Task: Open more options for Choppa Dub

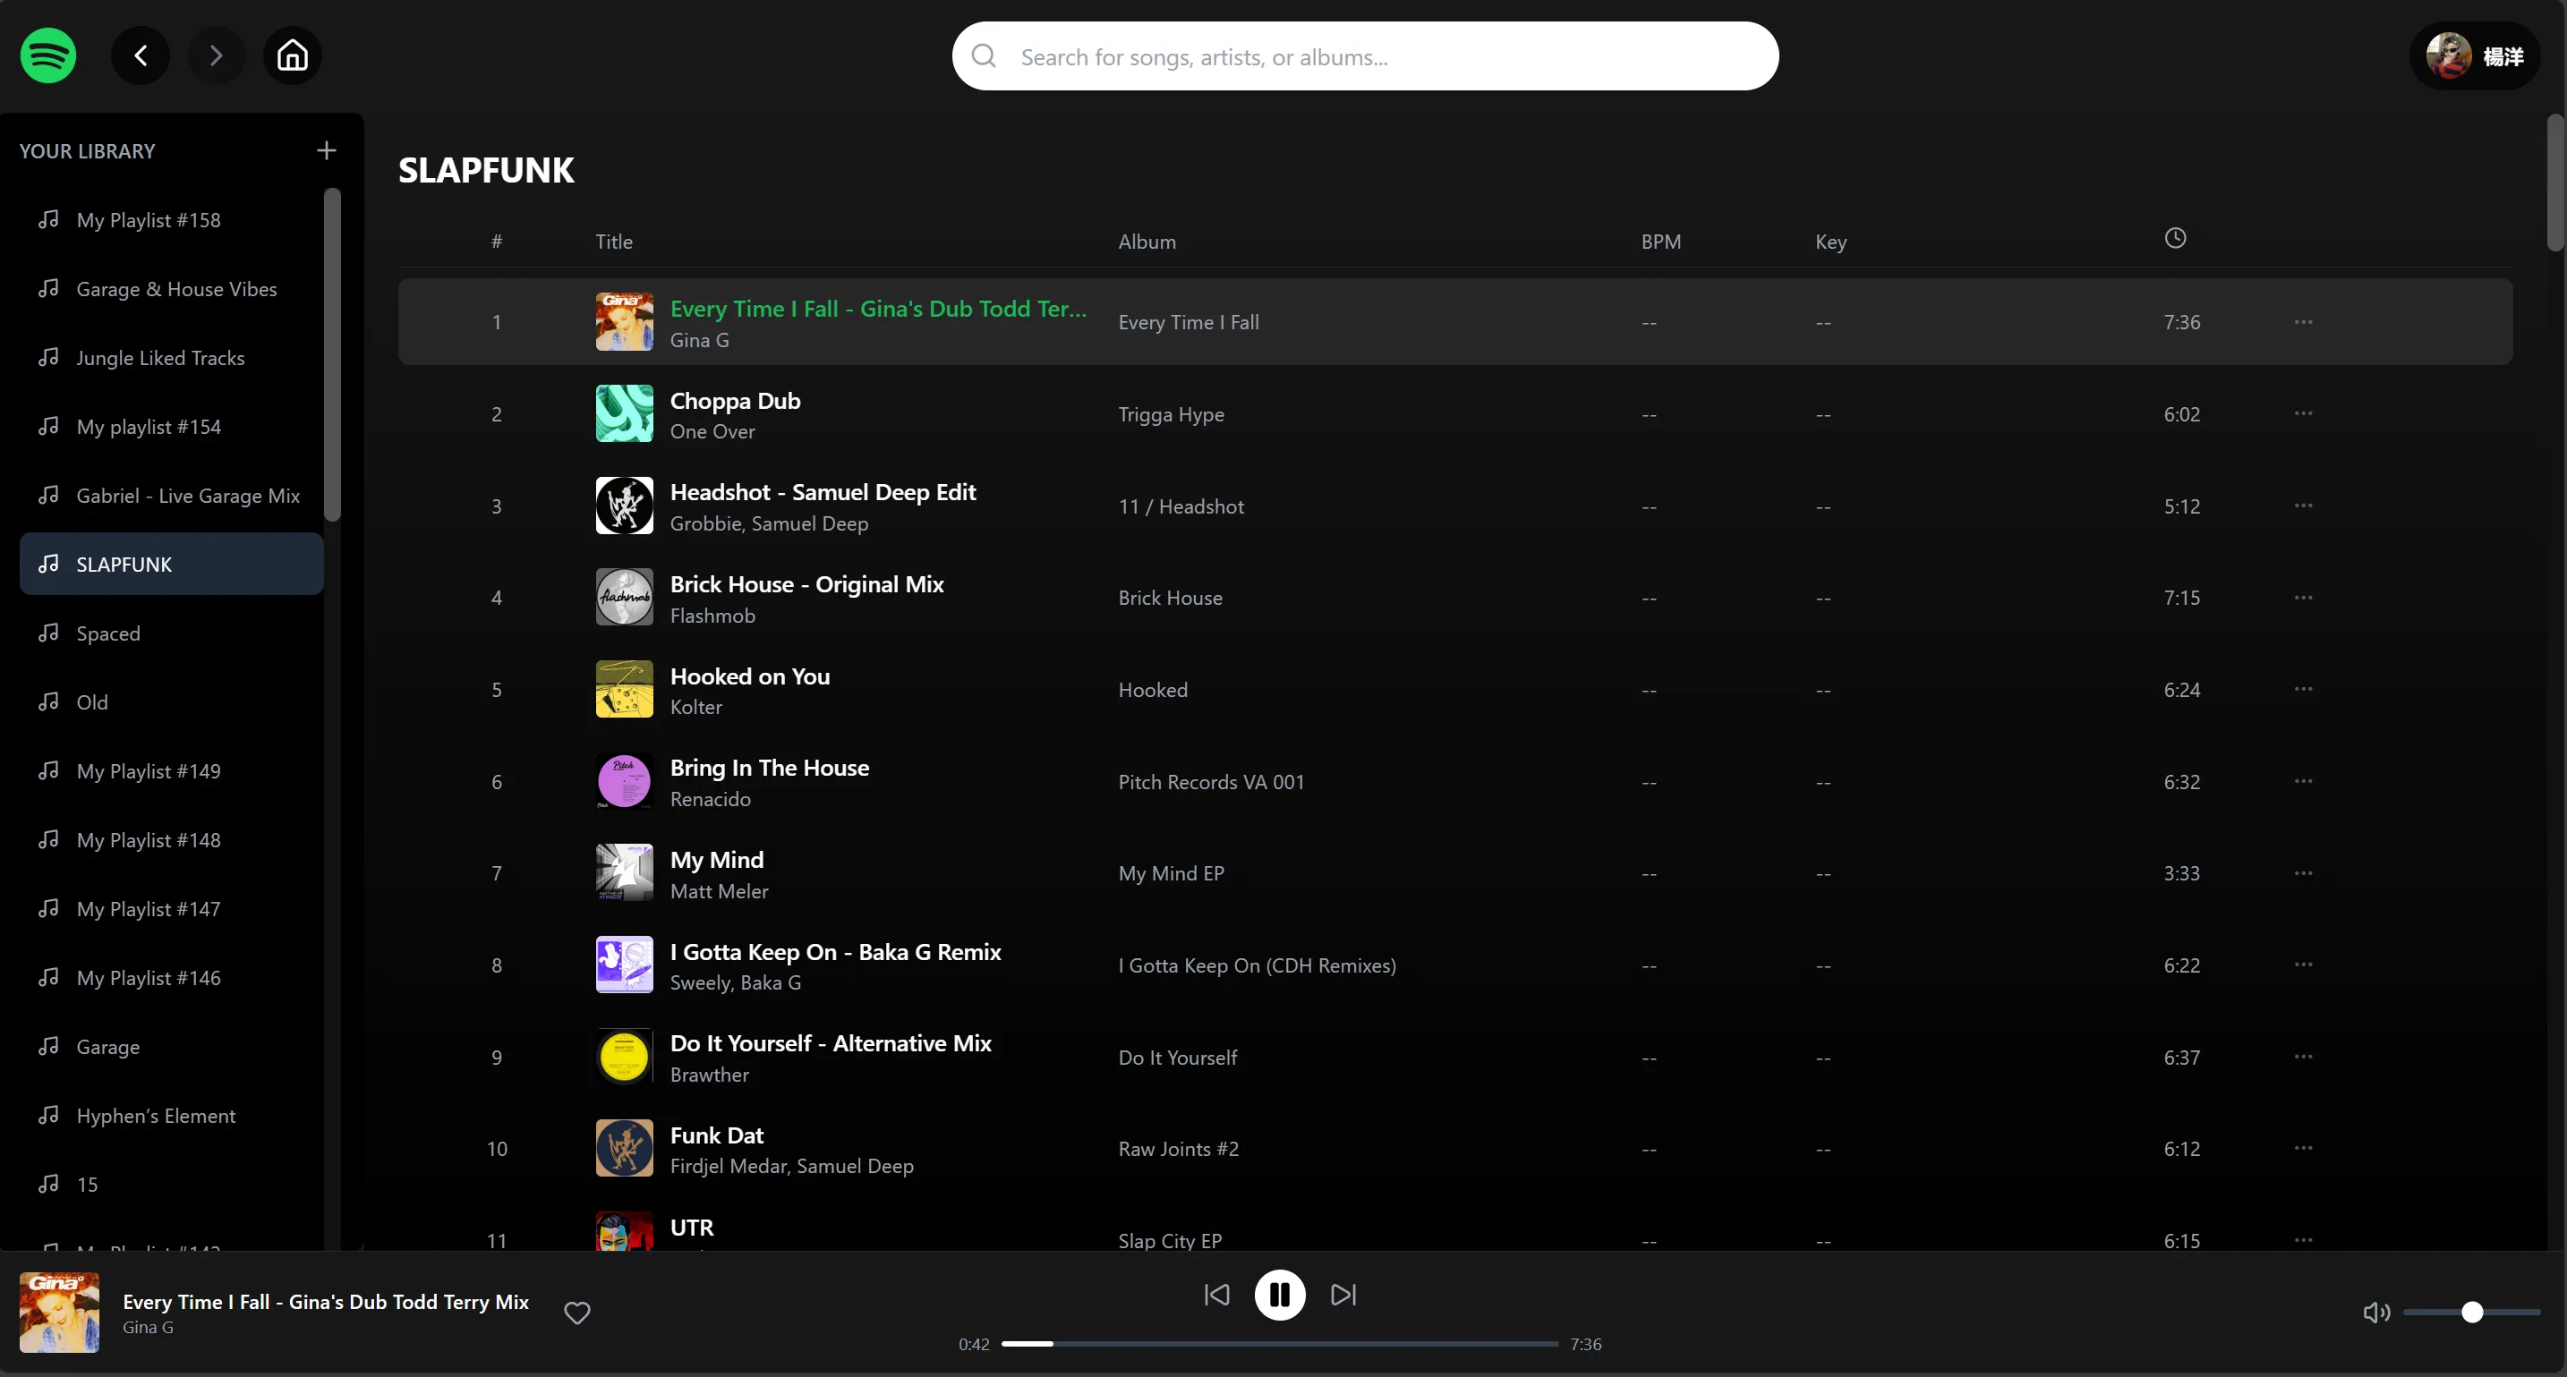Action: (x=2303, y=413)
